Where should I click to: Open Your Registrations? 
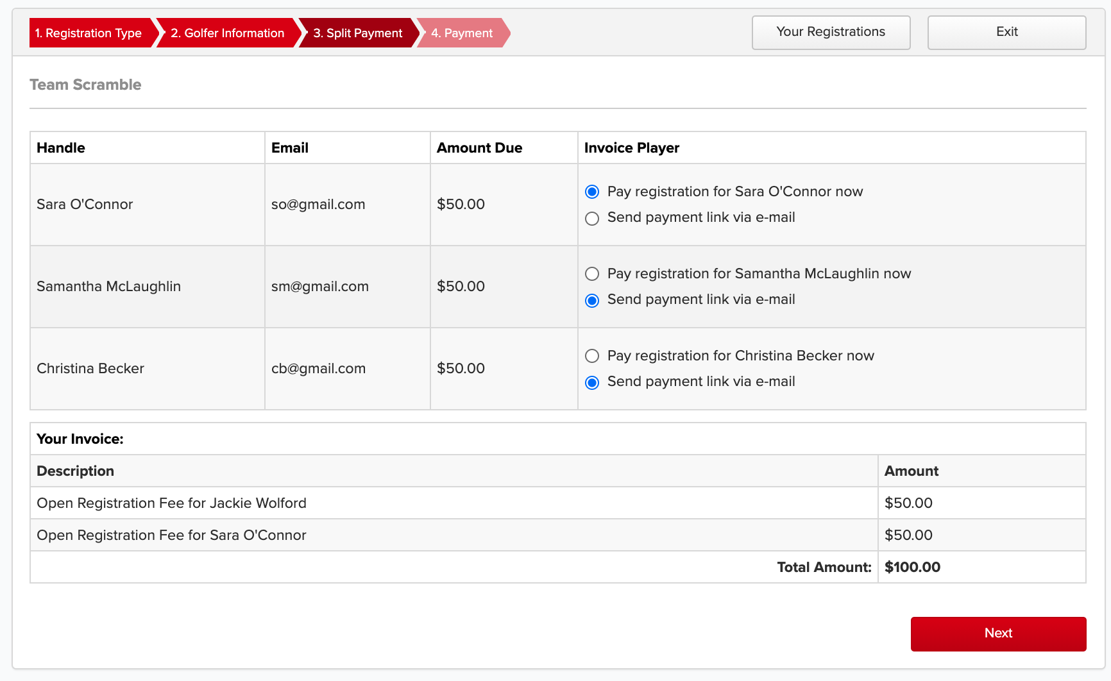point(831,32)
